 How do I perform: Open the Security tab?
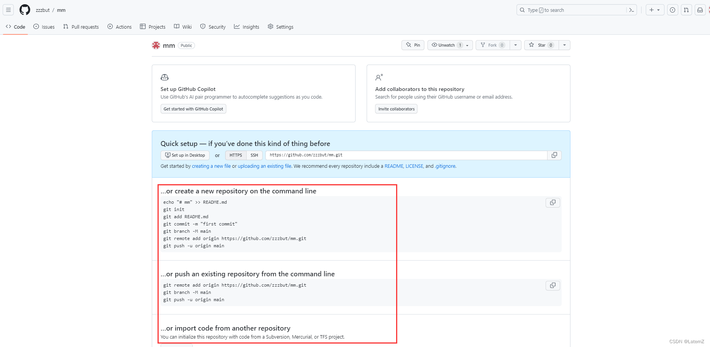point(213,27)
